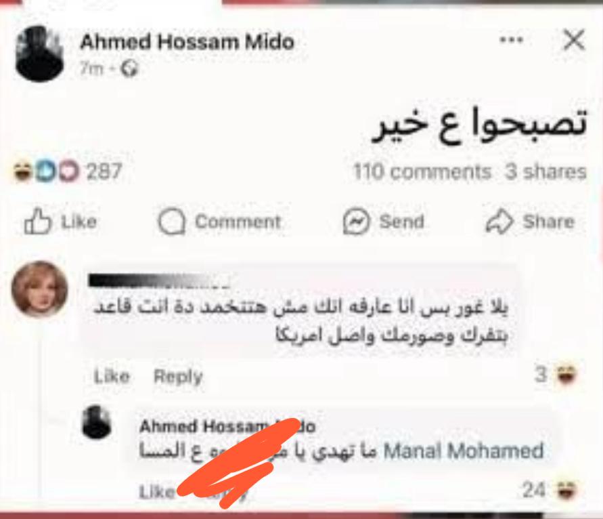
Task: Open Ahmed Hossam Mido profile picture
Action: tap(40, 54)
